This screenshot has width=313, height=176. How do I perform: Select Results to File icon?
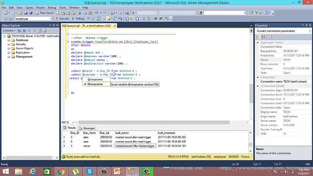coord(137,19)
